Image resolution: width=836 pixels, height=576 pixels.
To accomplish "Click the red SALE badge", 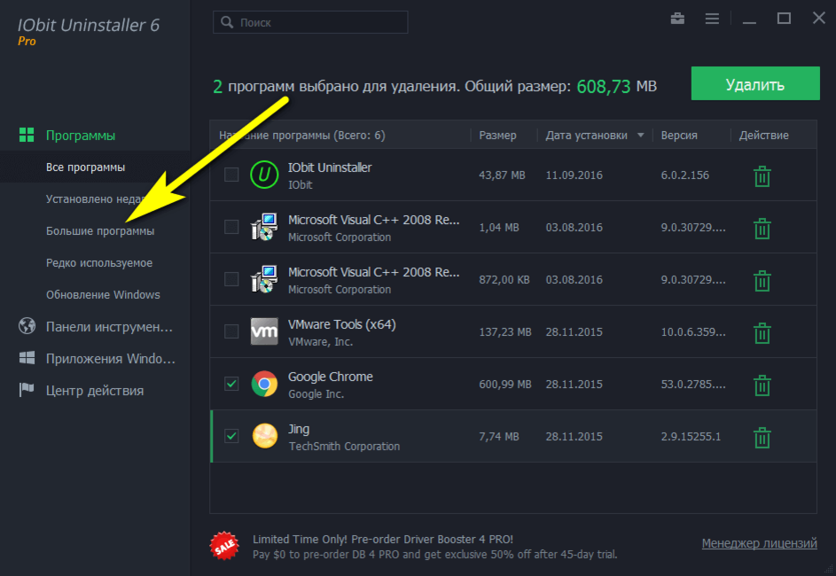I will point(224,545).
